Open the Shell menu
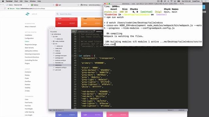The image size is (209, 117). [x=16, y=1]
